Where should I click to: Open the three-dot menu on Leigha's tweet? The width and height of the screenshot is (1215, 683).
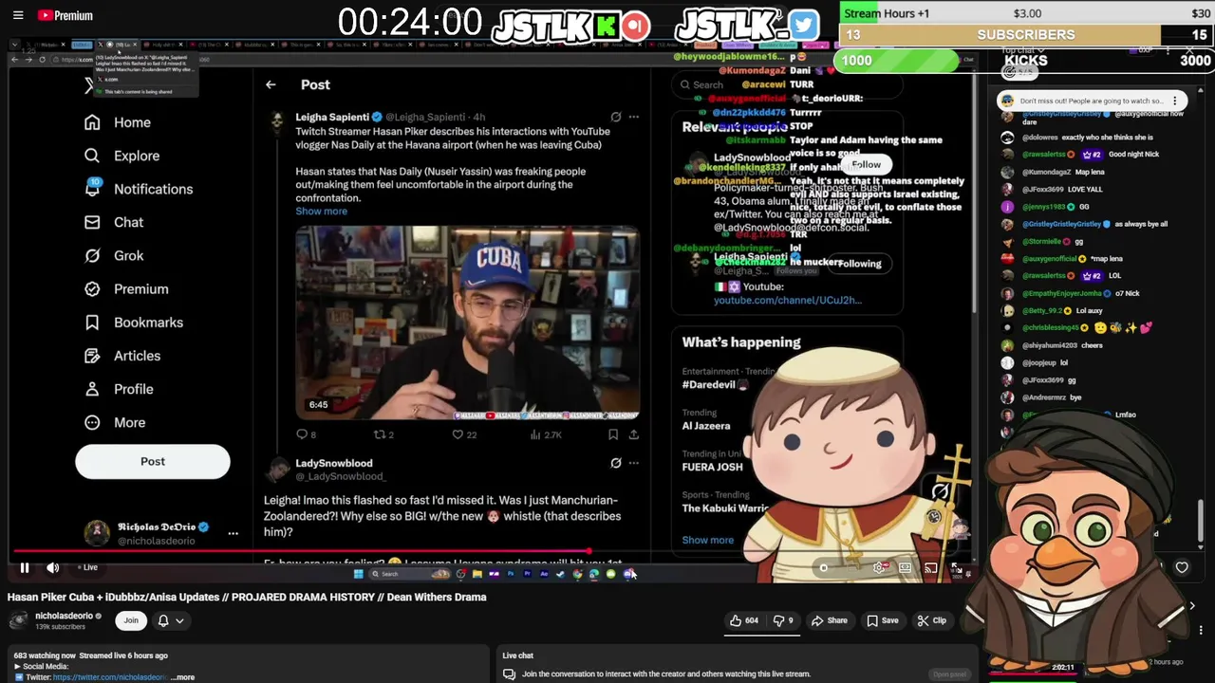[x=634, y=117]
